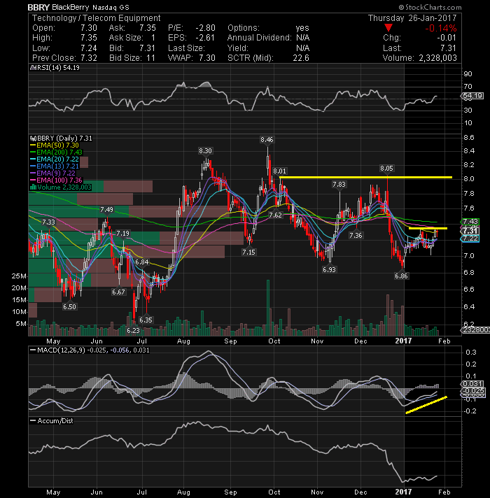Image resolution: width=490 pixels, height=498 pixels.
Task: Click the RSI(14) 54.19 indicator label
Action: [x=55, y=68]
